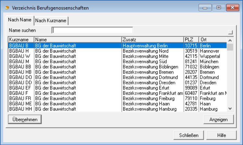Select the BGBAU HB row
The height and width of the screenshot is (145, 243).
(117, 72)
